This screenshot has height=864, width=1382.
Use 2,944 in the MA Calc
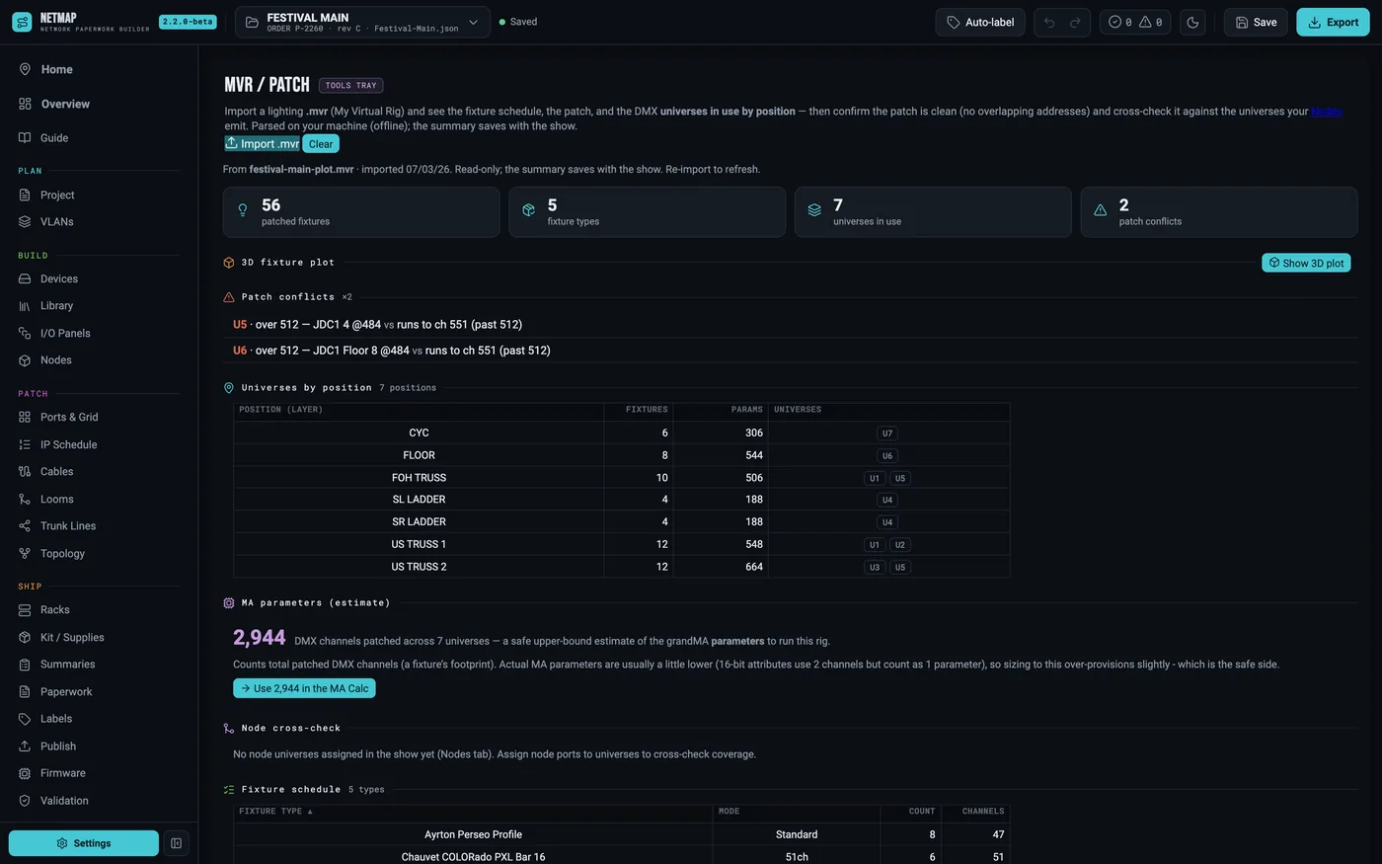[x=304, y=688]
